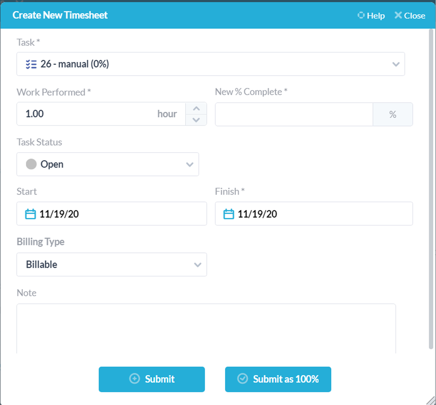436x405 pixels.
Task: Click the Create New Timesheet title
Action: click(60, 15)
